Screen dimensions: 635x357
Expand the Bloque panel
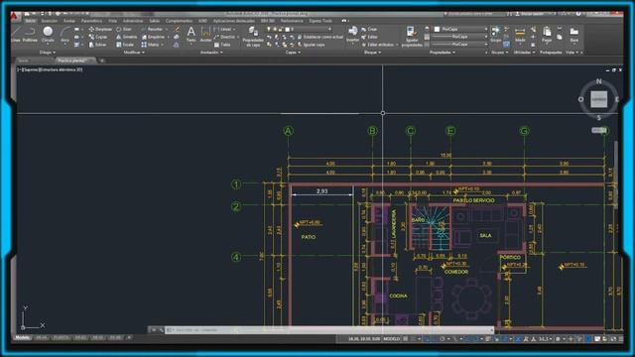(x=372, y=53)
